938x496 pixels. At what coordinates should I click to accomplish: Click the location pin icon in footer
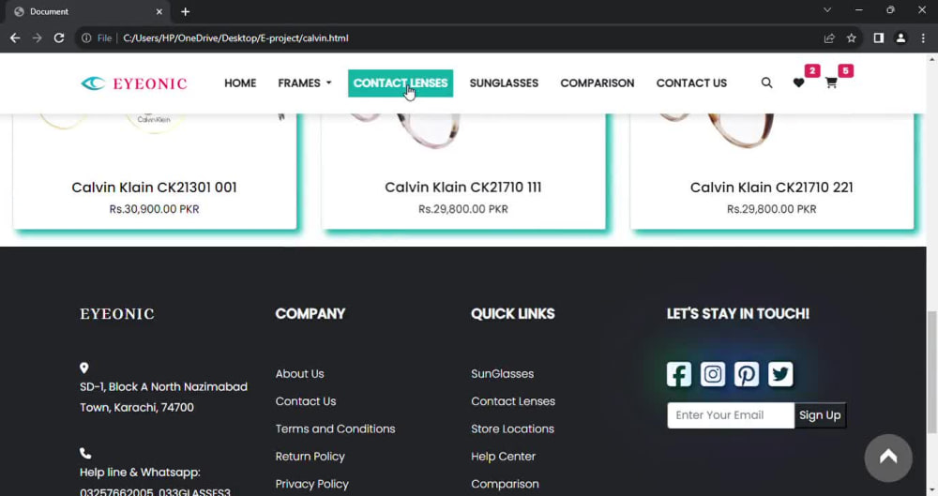click(x=84, y=368)
